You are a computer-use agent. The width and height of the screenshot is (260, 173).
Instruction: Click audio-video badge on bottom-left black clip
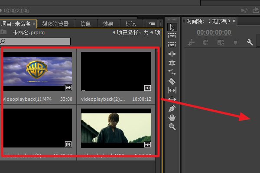(68, 144)
